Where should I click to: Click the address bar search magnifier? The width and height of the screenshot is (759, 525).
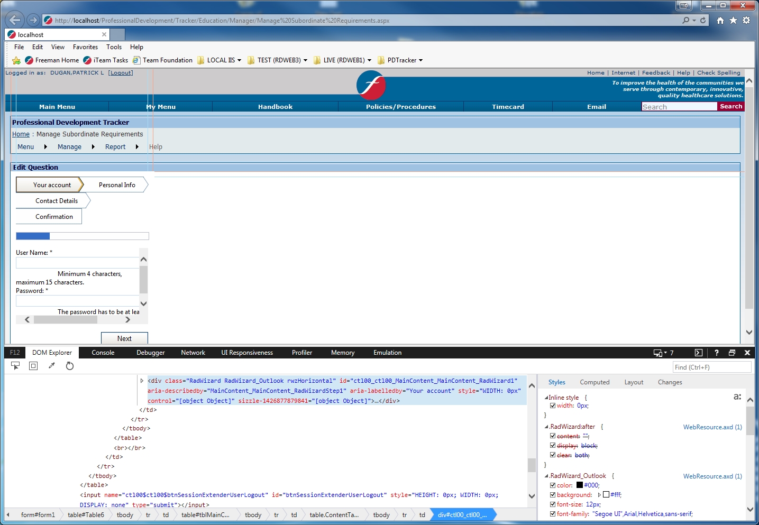coord(686,20)
